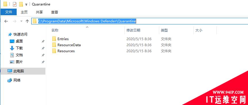Image resolution: width=248 pixels, height=105 pixels.
Task: Click the 快速访问 star icon
Action: [x=10, y=34]
